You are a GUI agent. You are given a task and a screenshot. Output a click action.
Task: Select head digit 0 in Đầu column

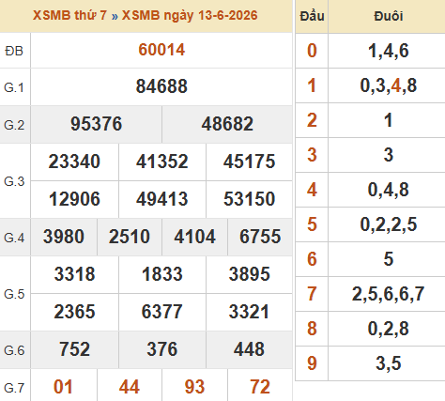click(x=312, y=51)
